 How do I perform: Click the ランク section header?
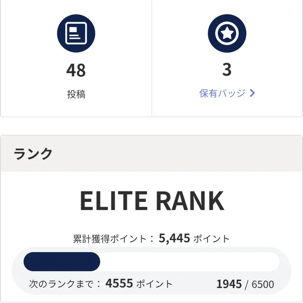(x=33, y=154)
